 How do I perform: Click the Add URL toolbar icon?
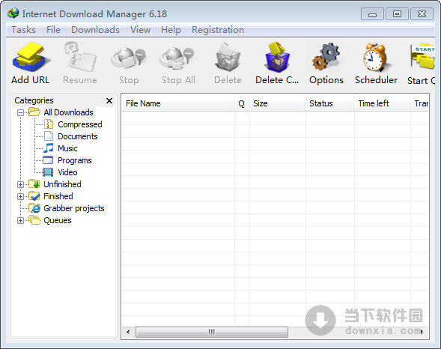31,57
